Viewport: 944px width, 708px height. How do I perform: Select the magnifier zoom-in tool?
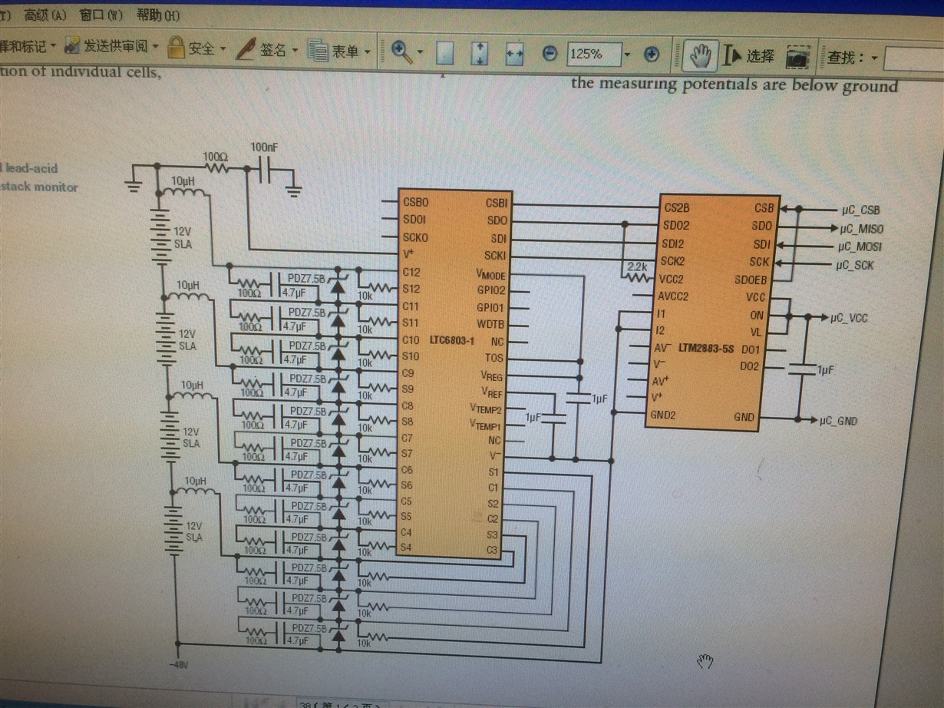click(x=401, y=51)
